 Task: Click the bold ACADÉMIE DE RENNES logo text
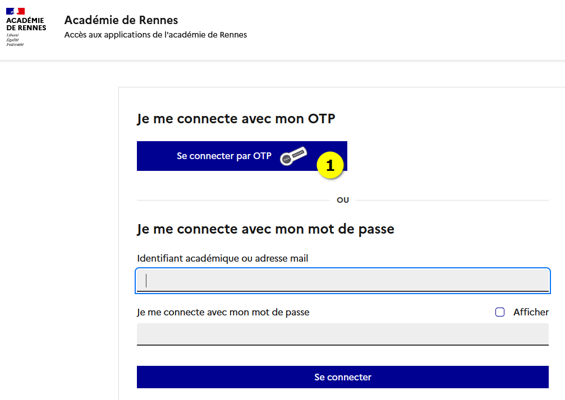tap(26, 24)
